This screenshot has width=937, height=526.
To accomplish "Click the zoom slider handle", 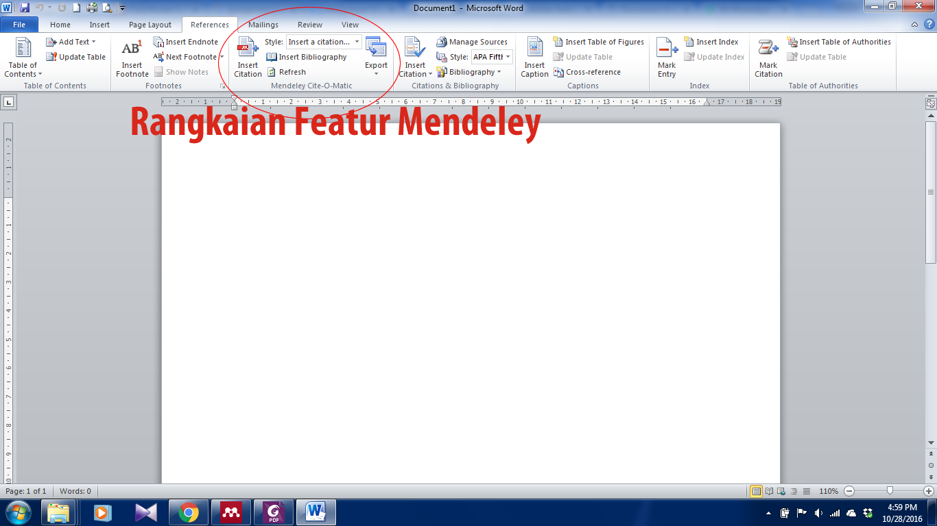I will click(x=890, y=490).
